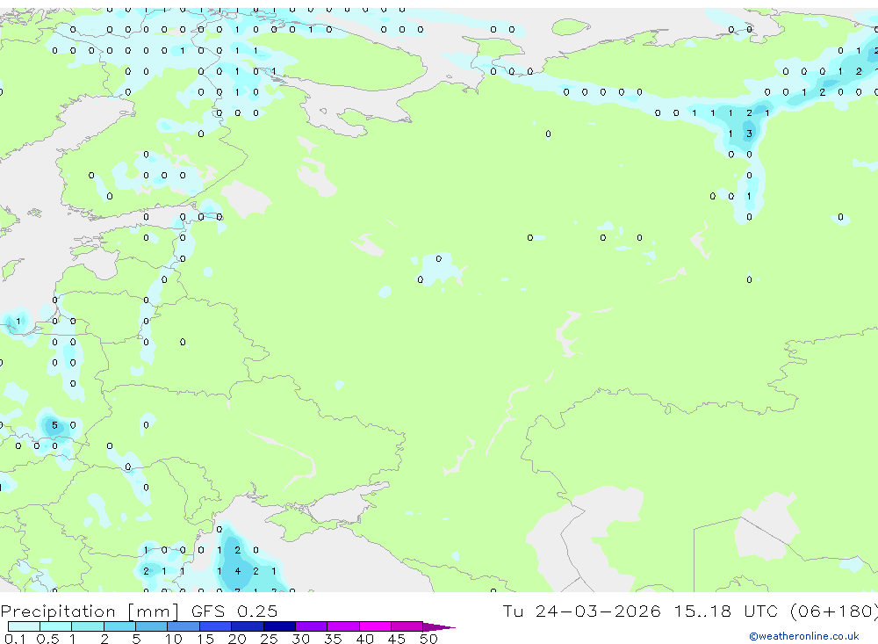The height and width of the screenshot is (644, 878).
Task: Select the legend label '15'
Action: tap(205, 639)
